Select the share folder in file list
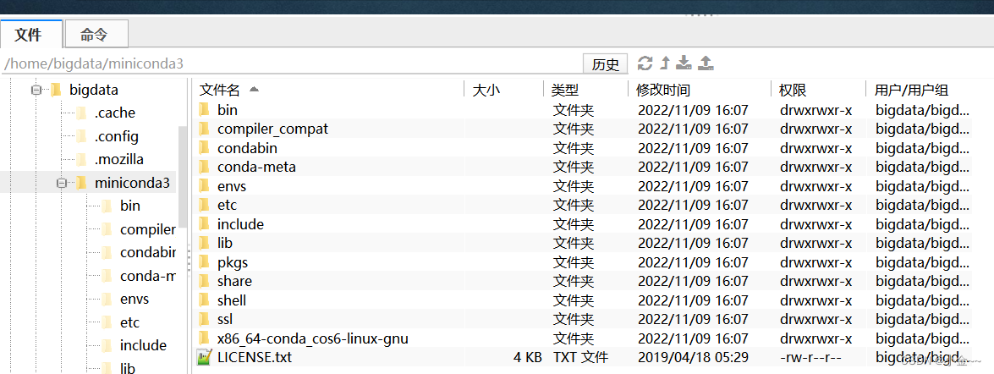This screenshot has height=374, width=994. tap(234, 281)
